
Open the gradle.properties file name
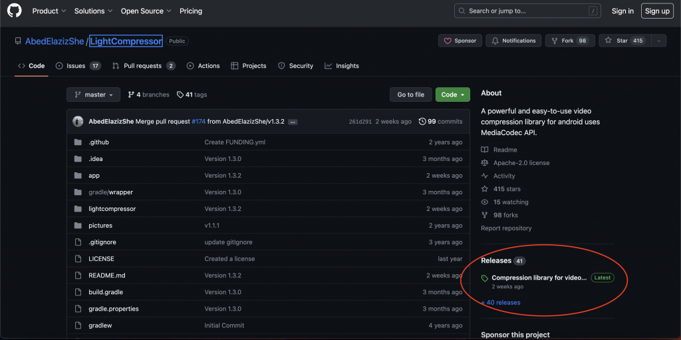coord(113,309)
